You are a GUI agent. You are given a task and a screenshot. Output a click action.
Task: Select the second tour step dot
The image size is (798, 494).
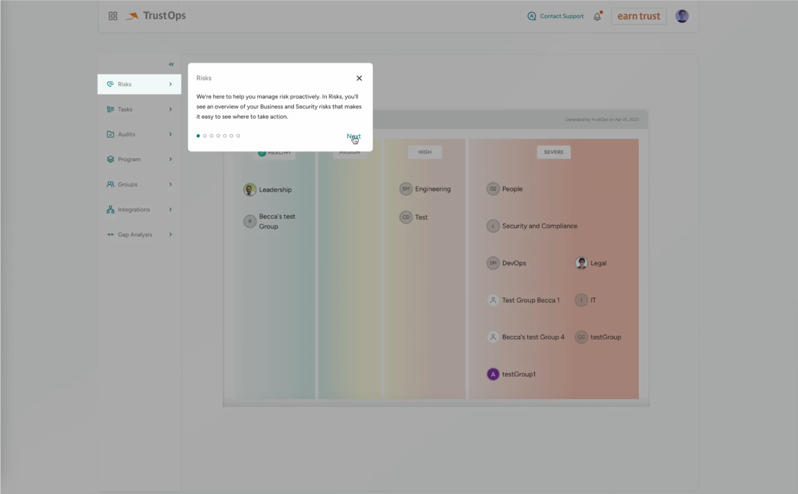205,136
